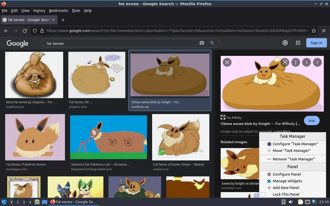Choose Remove "Task Manager" from the context menu
The image size is (330, 206).
(x=293, y=159)
